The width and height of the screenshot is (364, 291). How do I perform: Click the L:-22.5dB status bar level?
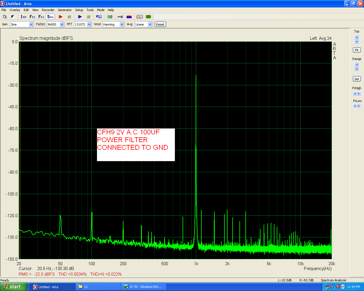point(285,280)
